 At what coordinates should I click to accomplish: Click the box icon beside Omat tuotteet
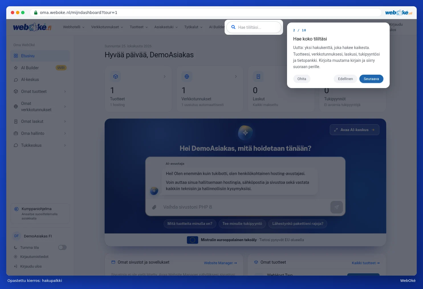pos(16,91)
